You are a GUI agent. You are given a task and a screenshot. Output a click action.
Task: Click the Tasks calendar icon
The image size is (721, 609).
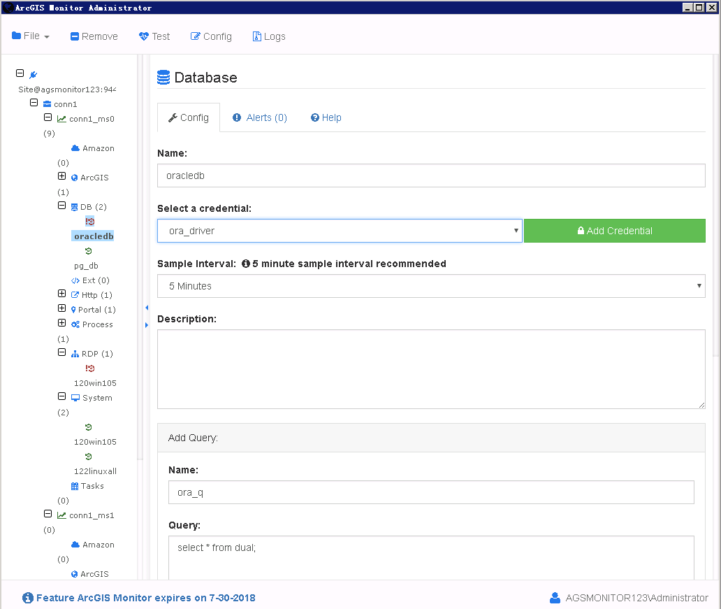[75, 486]
